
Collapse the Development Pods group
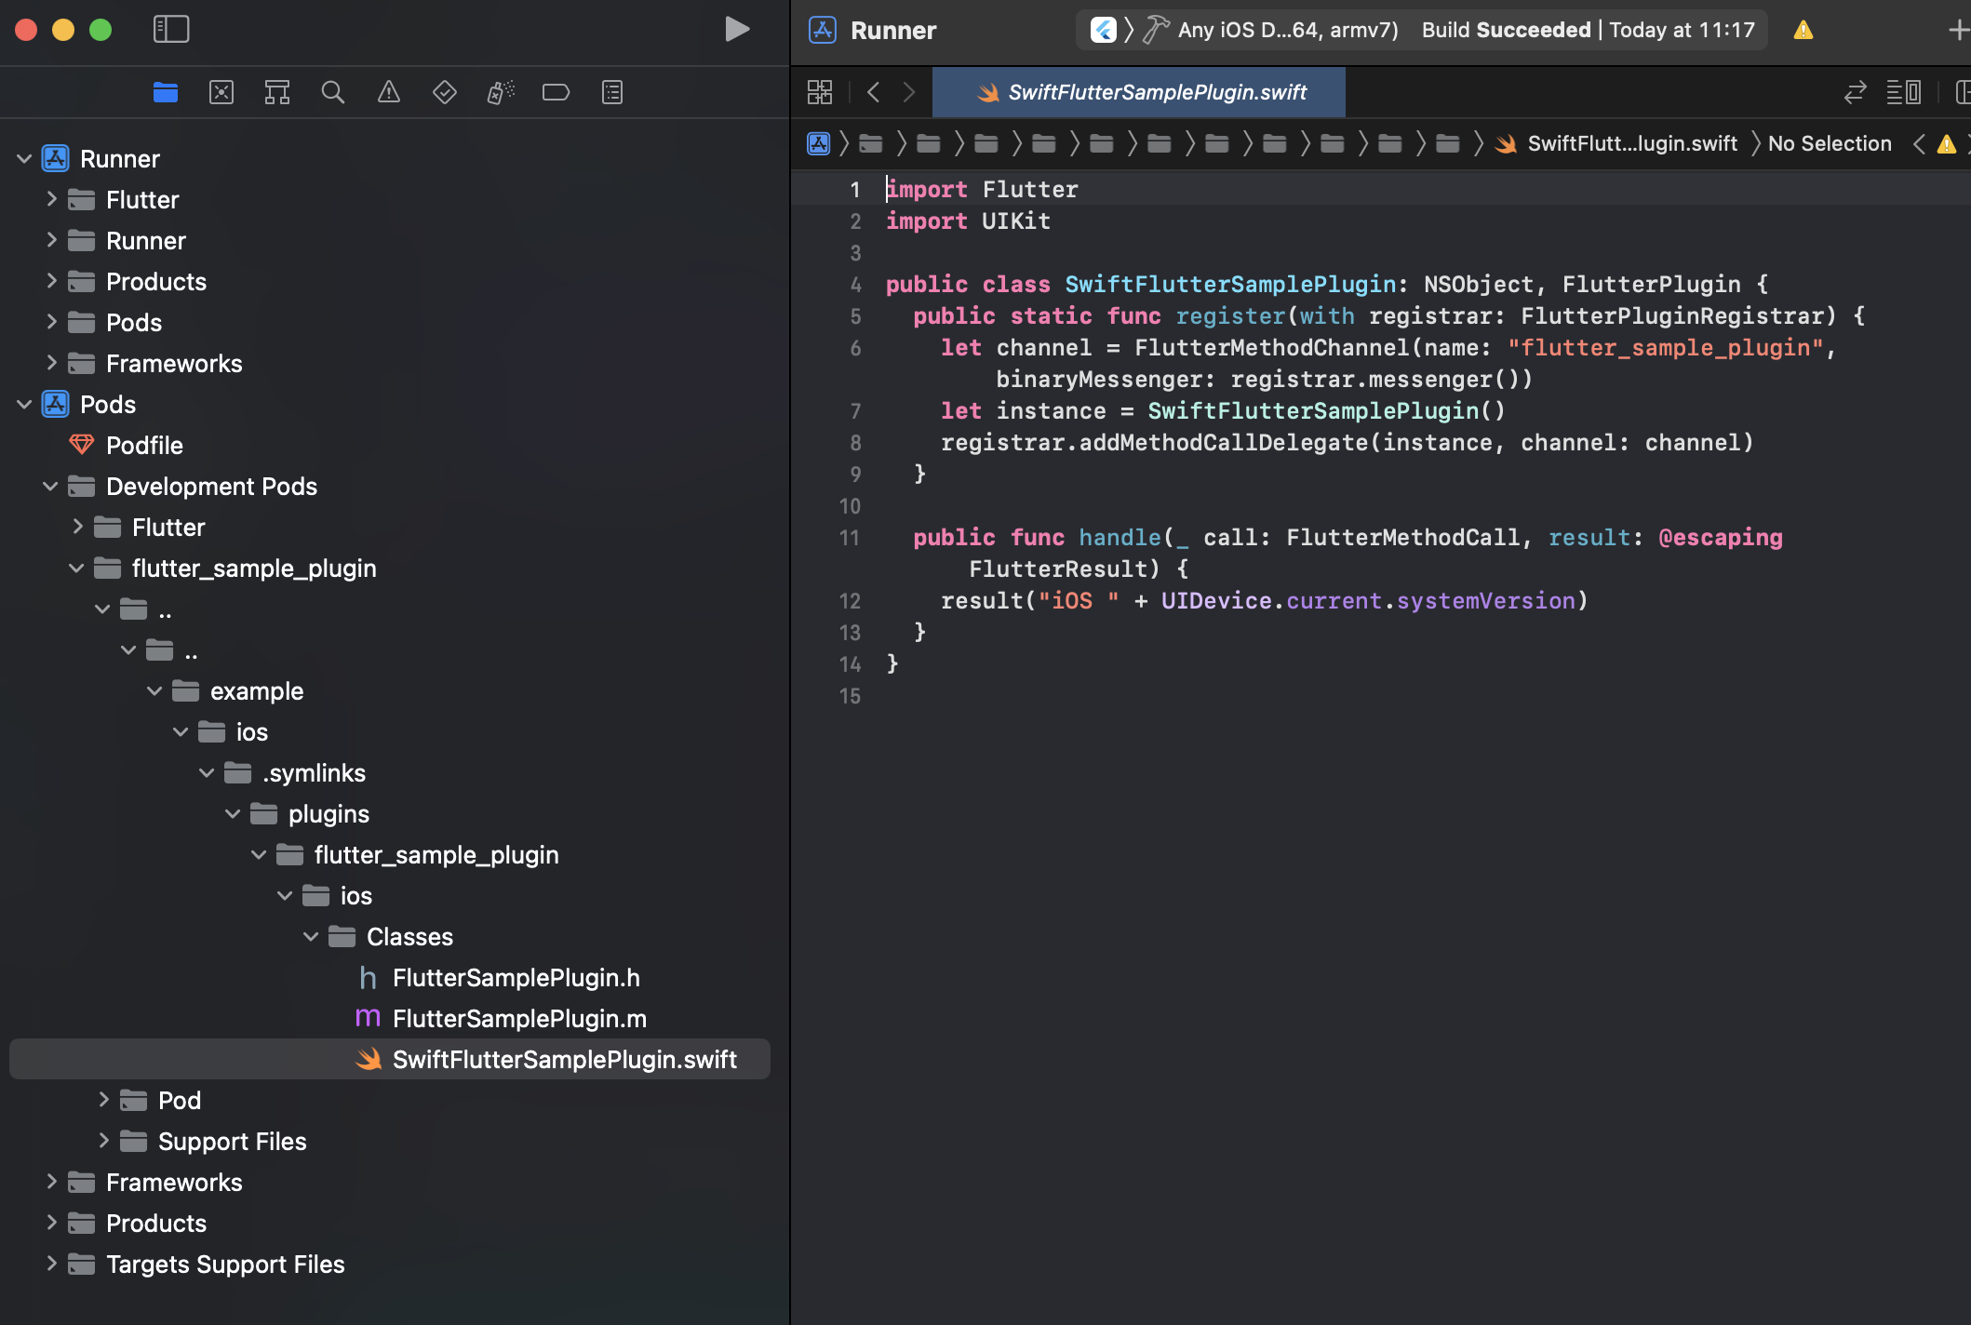[49, 486]
